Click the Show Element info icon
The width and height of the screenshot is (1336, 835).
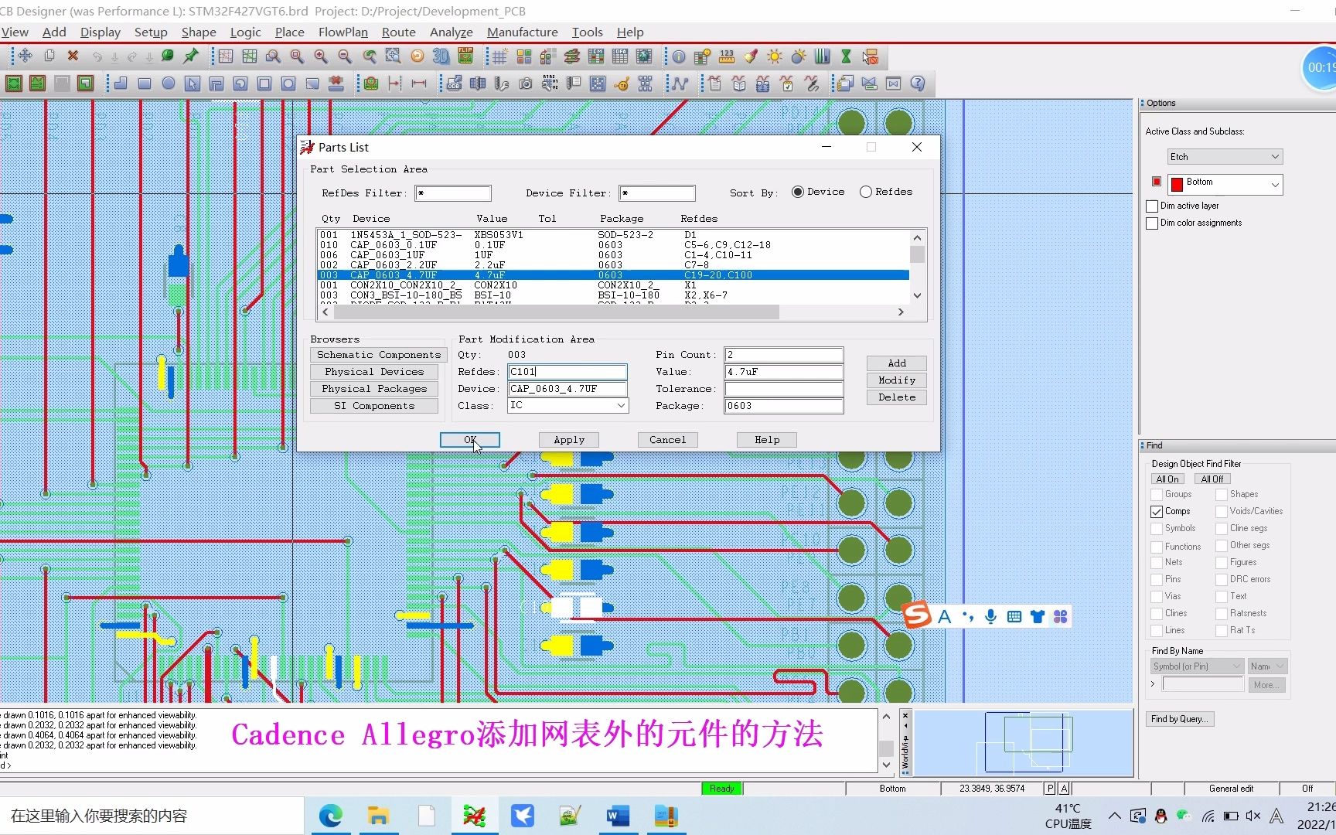[678, 56]
